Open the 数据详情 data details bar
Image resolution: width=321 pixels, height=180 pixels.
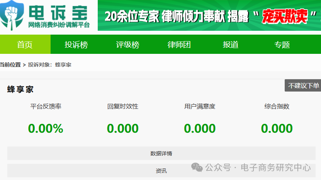(161, 153)
